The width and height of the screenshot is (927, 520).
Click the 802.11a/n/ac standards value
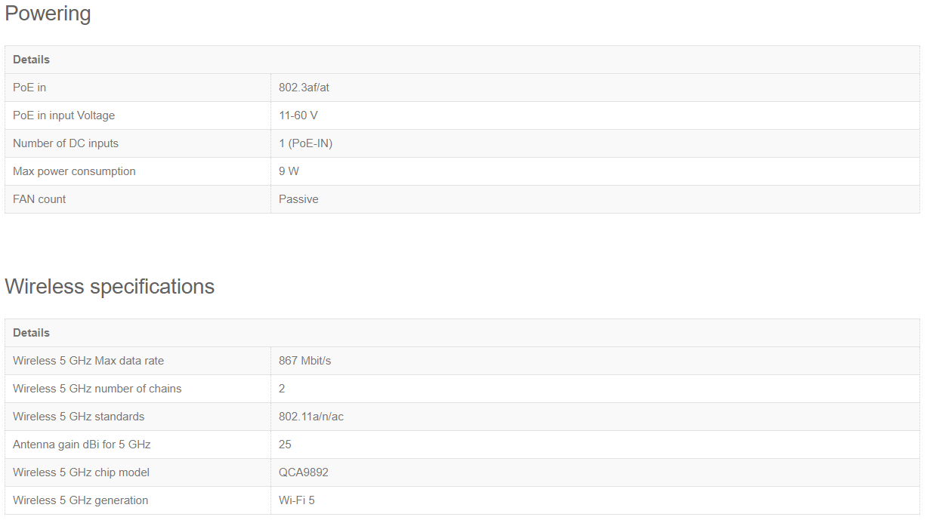pos(311,417)
